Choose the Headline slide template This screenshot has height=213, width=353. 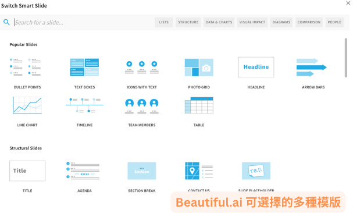pos(256,67)
